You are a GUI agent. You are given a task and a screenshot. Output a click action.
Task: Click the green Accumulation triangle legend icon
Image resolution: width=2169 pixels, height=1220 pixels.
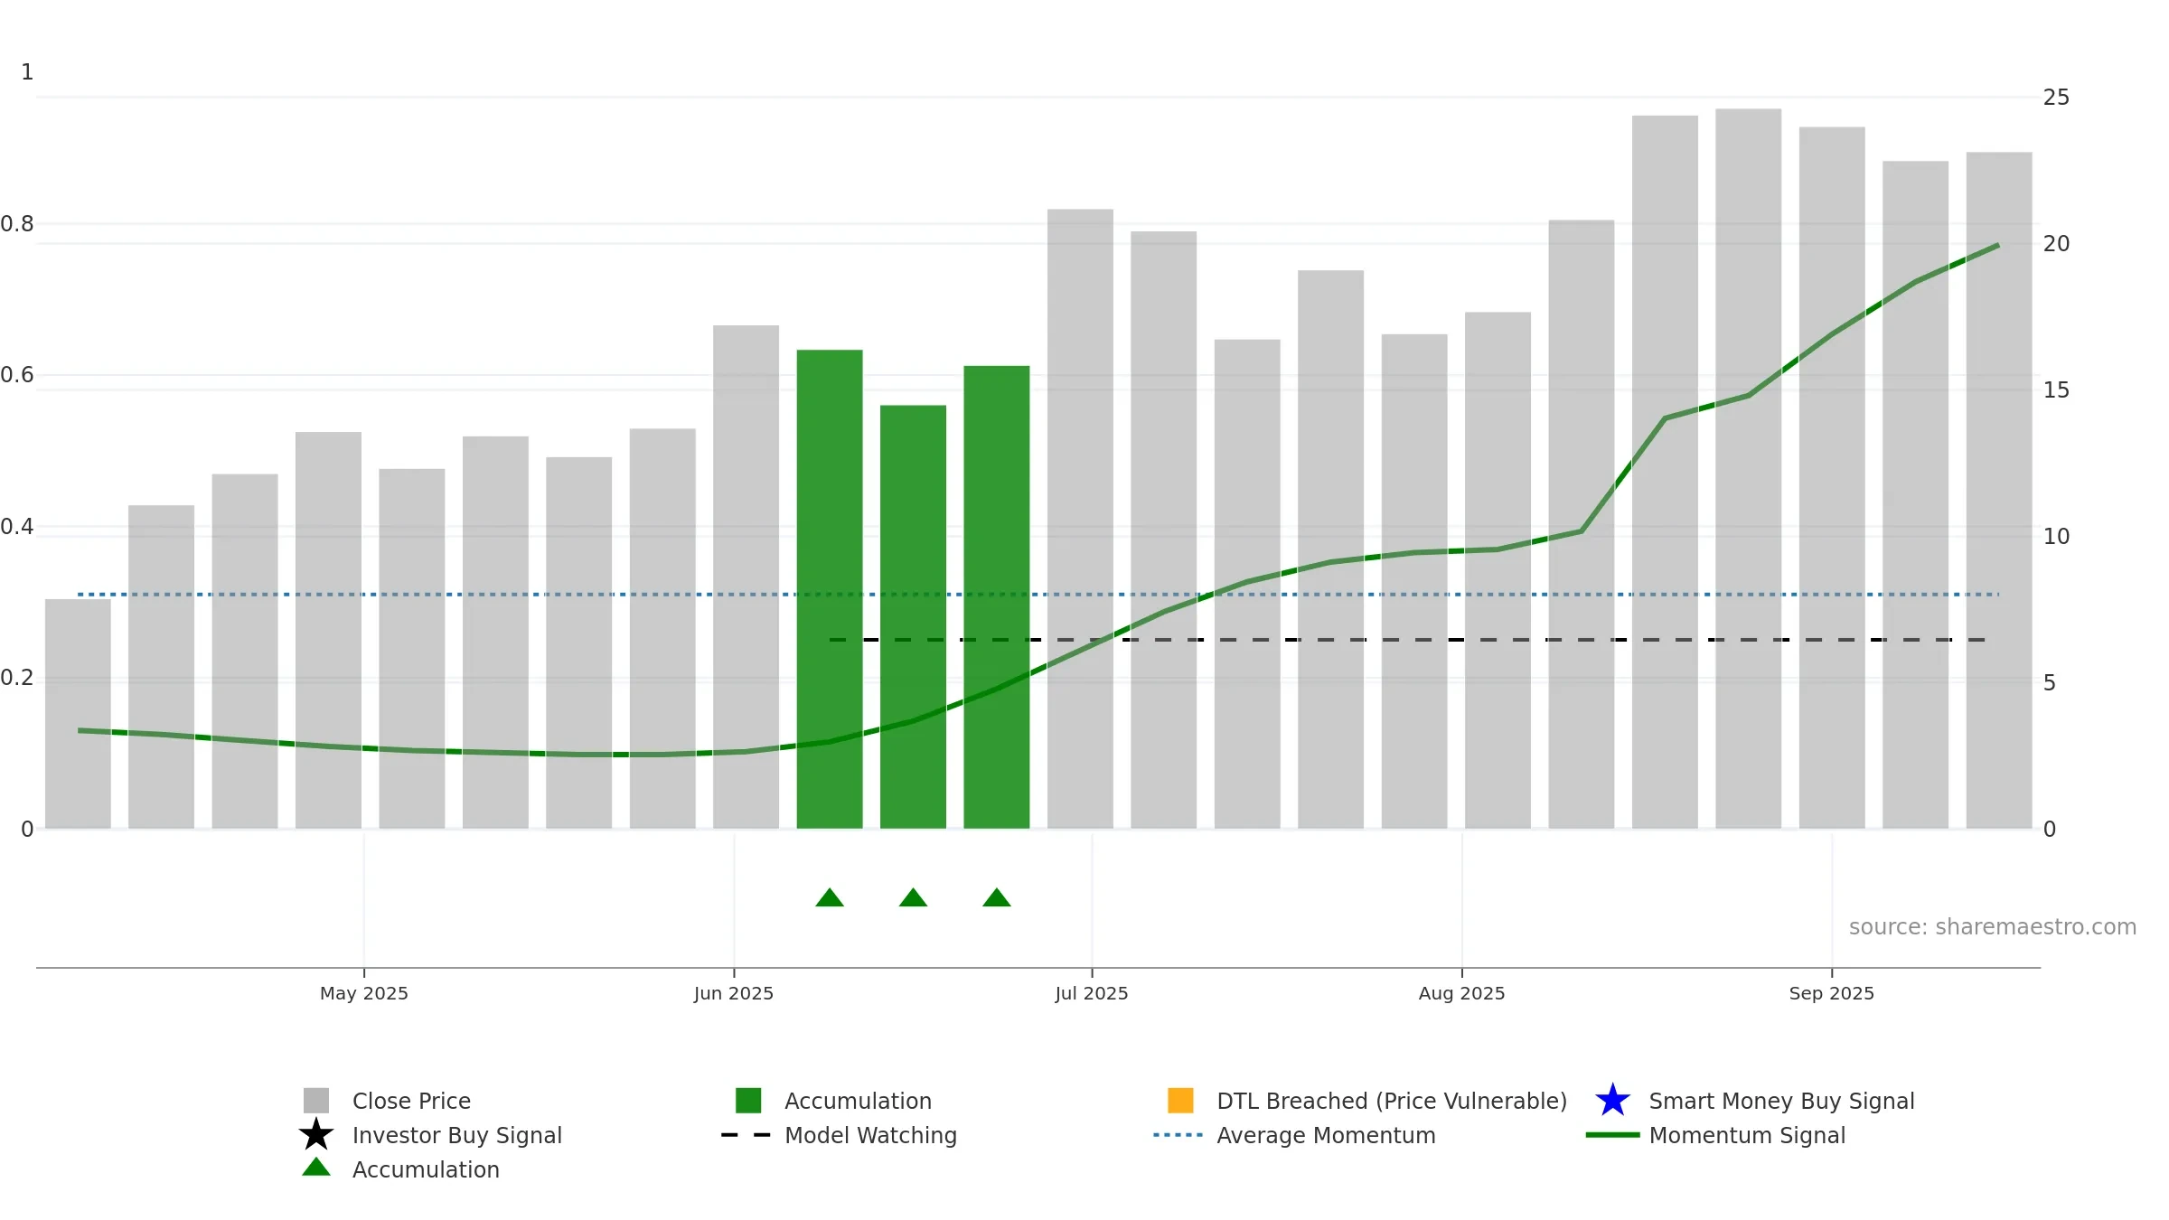click(316, 1168)
